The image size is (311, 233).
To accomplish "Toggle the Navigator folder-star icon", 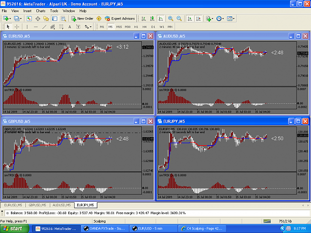I will point(46,18).
